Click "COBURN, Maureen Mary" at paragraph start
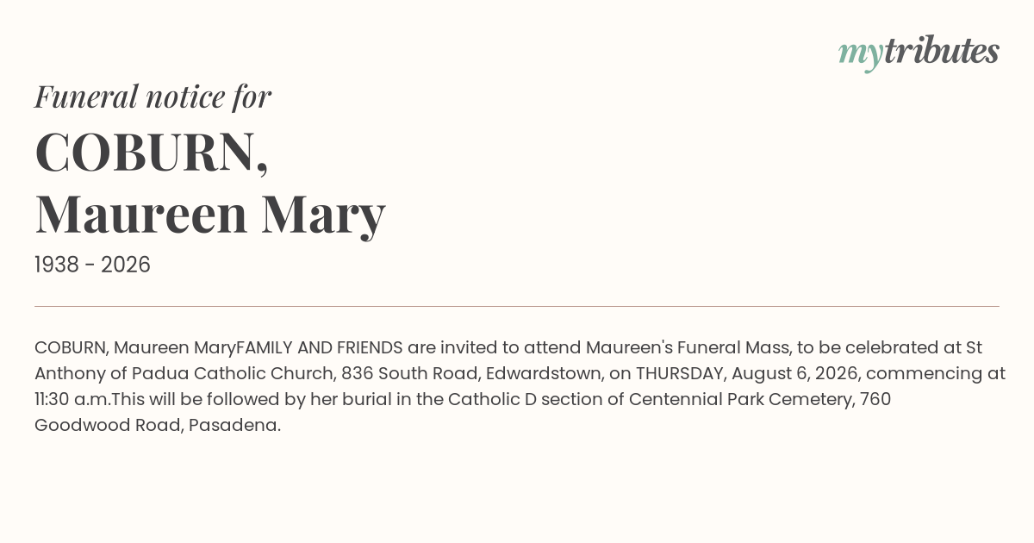Image resolution: width=1034 pixels, height=543 pixels. (135, 348)
